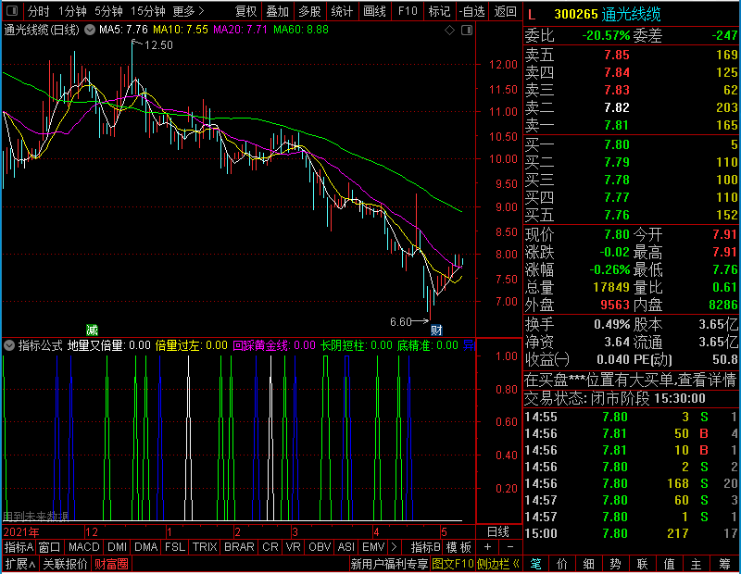
Task: Click the 指标A tab
Action: pos(19,547)
